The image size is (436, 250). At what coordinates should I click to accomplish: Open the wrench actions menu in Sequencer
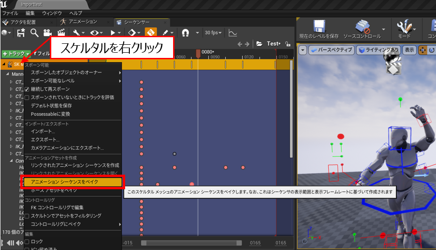click(x=79, y=33)
